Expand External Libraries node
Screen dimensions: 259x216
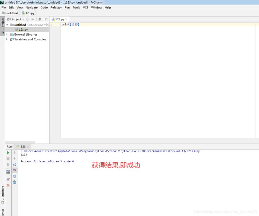click(7, 34)
